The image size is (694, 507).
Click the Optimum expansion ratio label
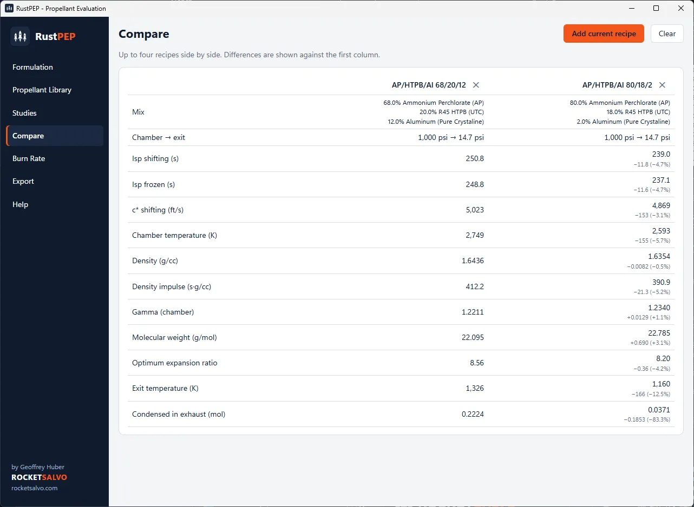[175, 363]
